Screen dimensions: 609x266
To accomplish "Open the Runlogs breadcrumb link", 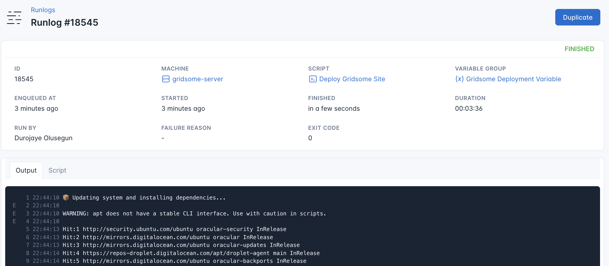I will coord(43,10).
